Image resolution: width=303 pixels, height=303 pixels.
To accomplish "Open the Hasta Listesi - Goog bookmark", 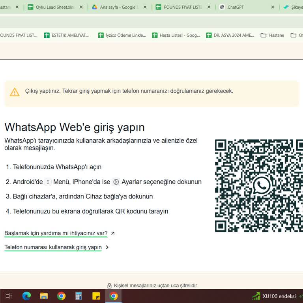I will coord(176,36).
